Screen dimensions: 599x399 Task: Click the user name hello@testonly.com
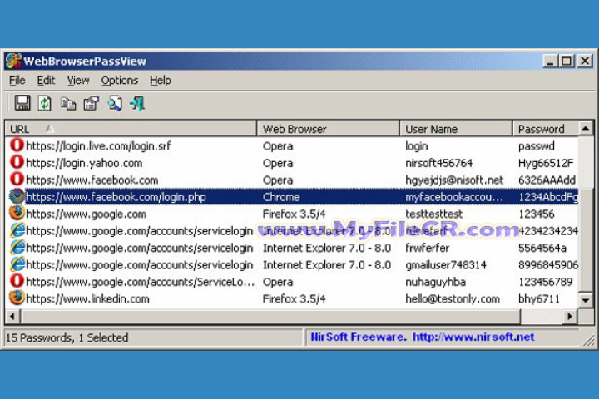tap(453, 298)
